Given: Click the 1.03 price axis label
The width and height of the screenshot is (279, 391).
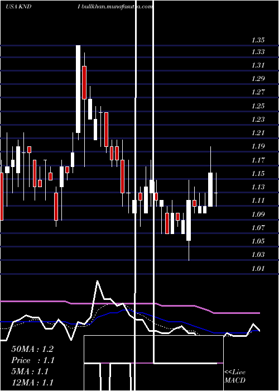Looking at the screenshot, I should coord(258,255).
